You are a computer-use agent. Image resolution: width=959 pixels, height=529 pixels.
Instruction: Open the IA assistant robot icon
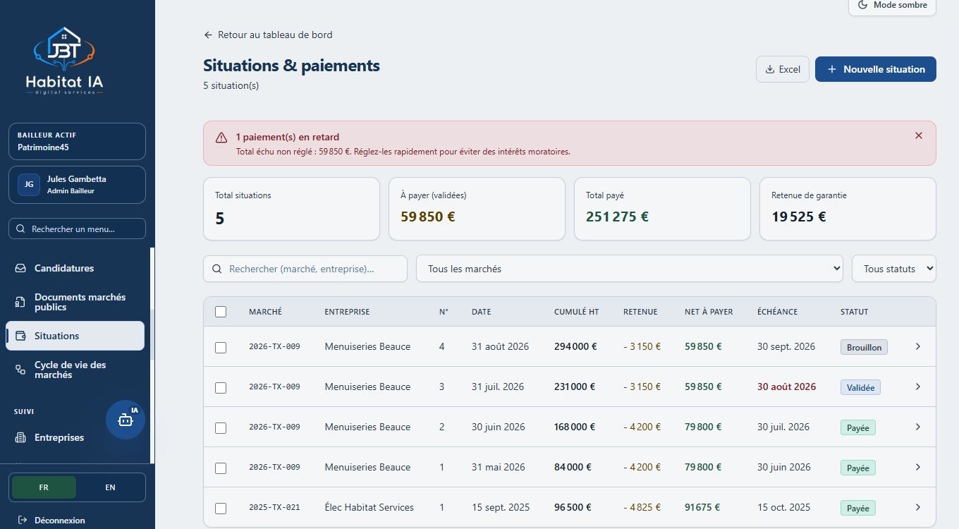pyautogui.click(x=126, y=420)
